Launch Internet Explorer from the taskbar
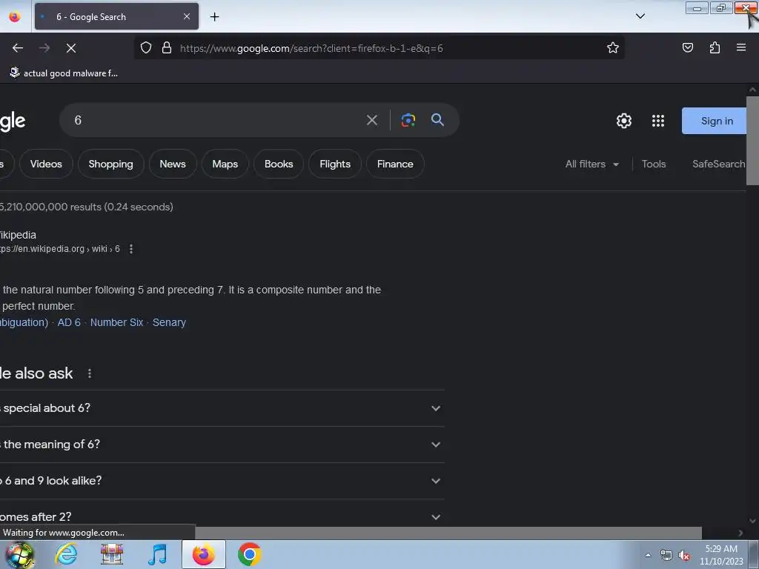The height and width of the screenshot is (569, 759). 66,554
